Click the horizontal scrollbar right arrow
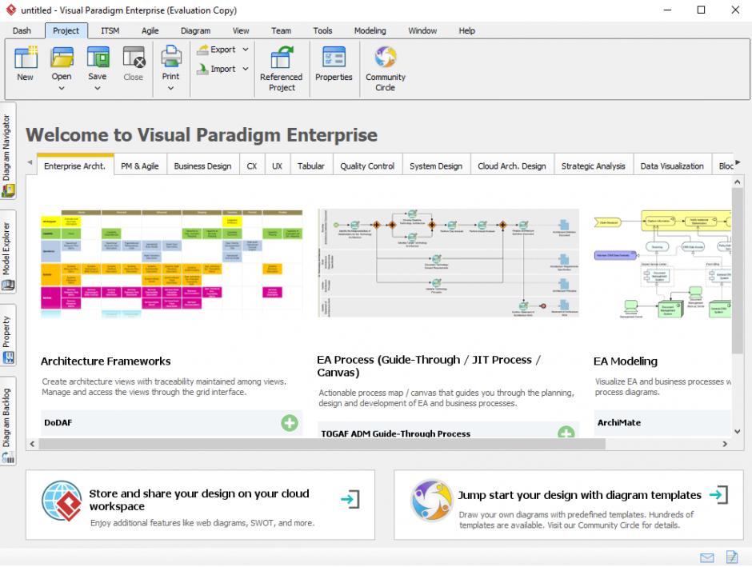 pos(725,445)
